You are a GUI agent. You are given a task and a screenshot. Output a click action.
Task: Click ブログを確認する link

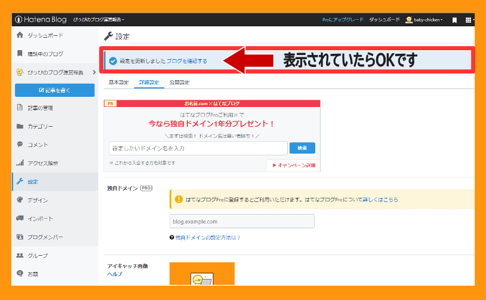(x=187, y=61)
